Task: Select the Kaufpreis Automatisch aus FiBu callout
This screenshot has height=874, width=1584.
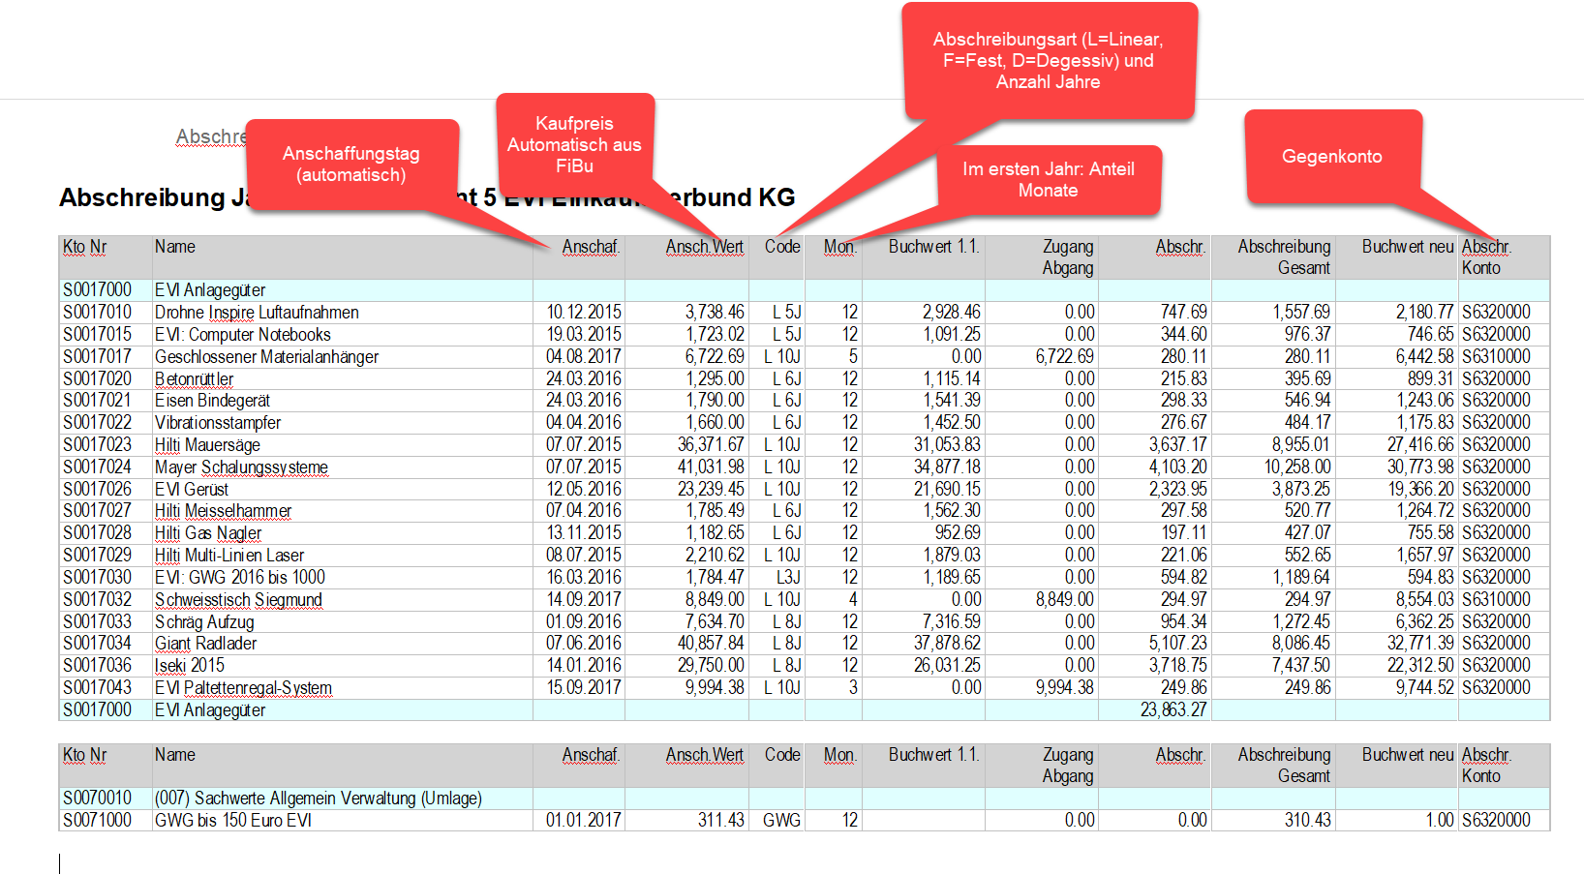Action: 575,144
